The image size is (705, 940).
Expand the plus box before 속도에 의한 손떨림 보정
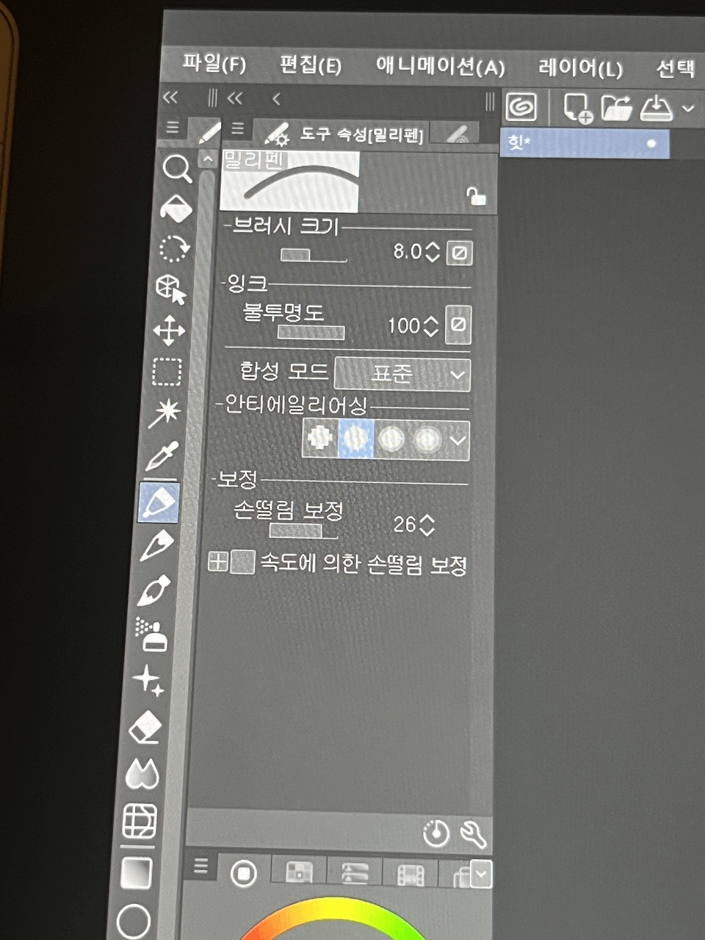click(218, 562)
